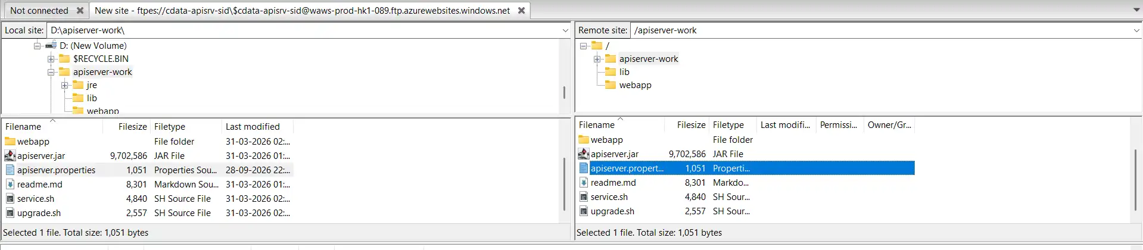Select the remote root folder icon
The width and height of the screenshot is (1143, 250).
click(x=597, y=46)
